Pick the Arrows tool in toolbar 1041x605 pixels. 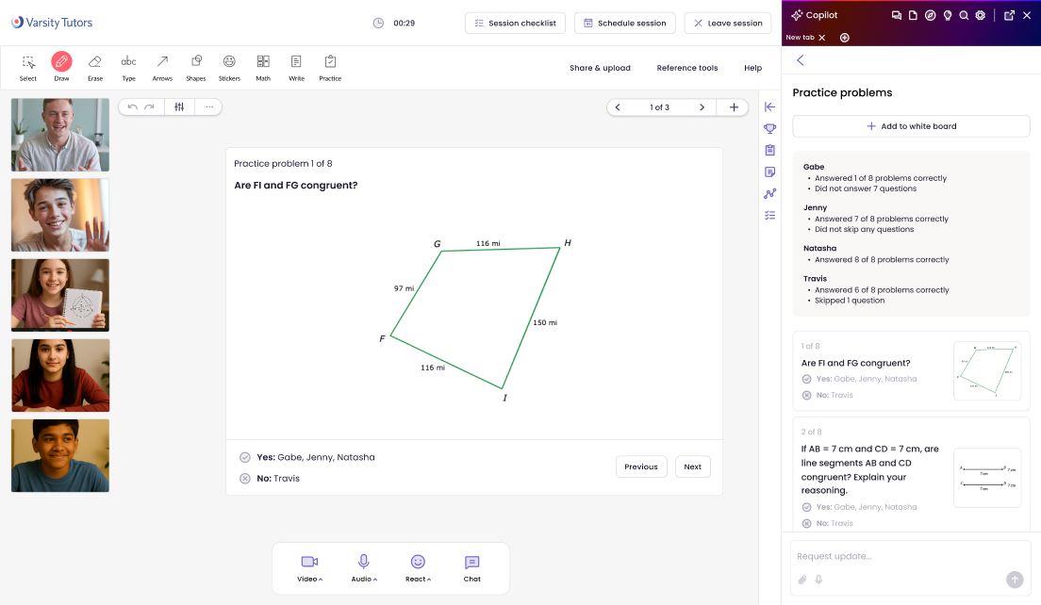coord(162,62)
